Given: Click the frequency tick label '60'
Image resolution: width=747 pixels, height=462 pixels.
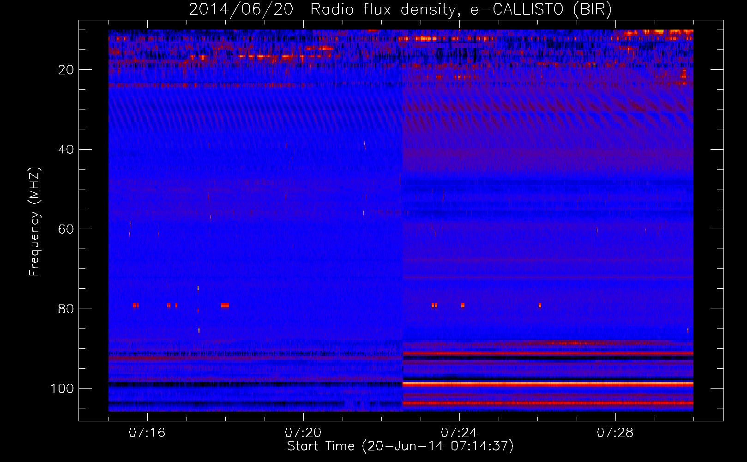Looking at the screenshot, I should coord(66,229).
